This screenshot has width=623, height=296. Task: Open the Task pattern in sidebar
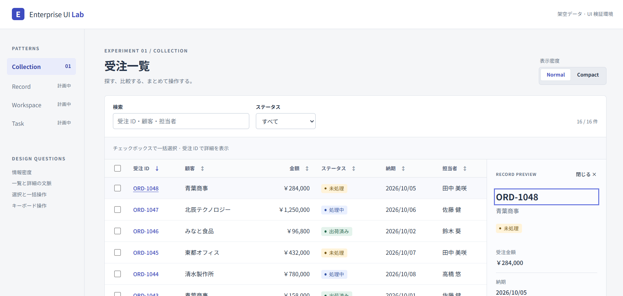(x=41, y=123)
